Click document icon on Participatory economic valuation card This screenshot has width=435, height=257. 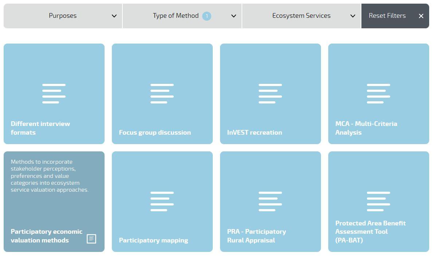[x=91, y=239]
